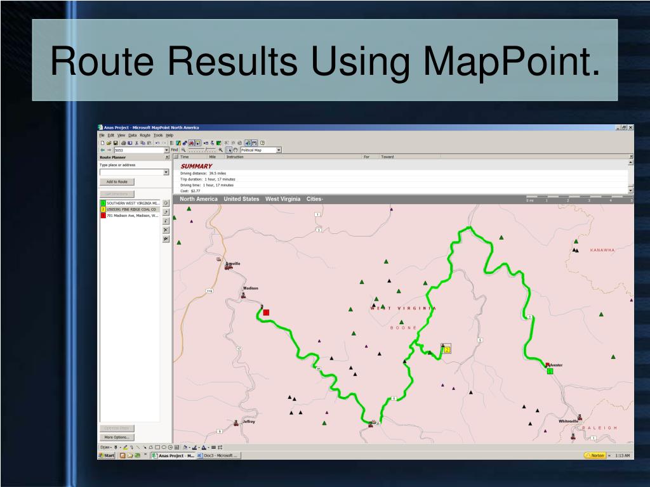This screenshot has width=650, height=487.
Task: Click the delete stop X icon
Action: coord(166,230)
